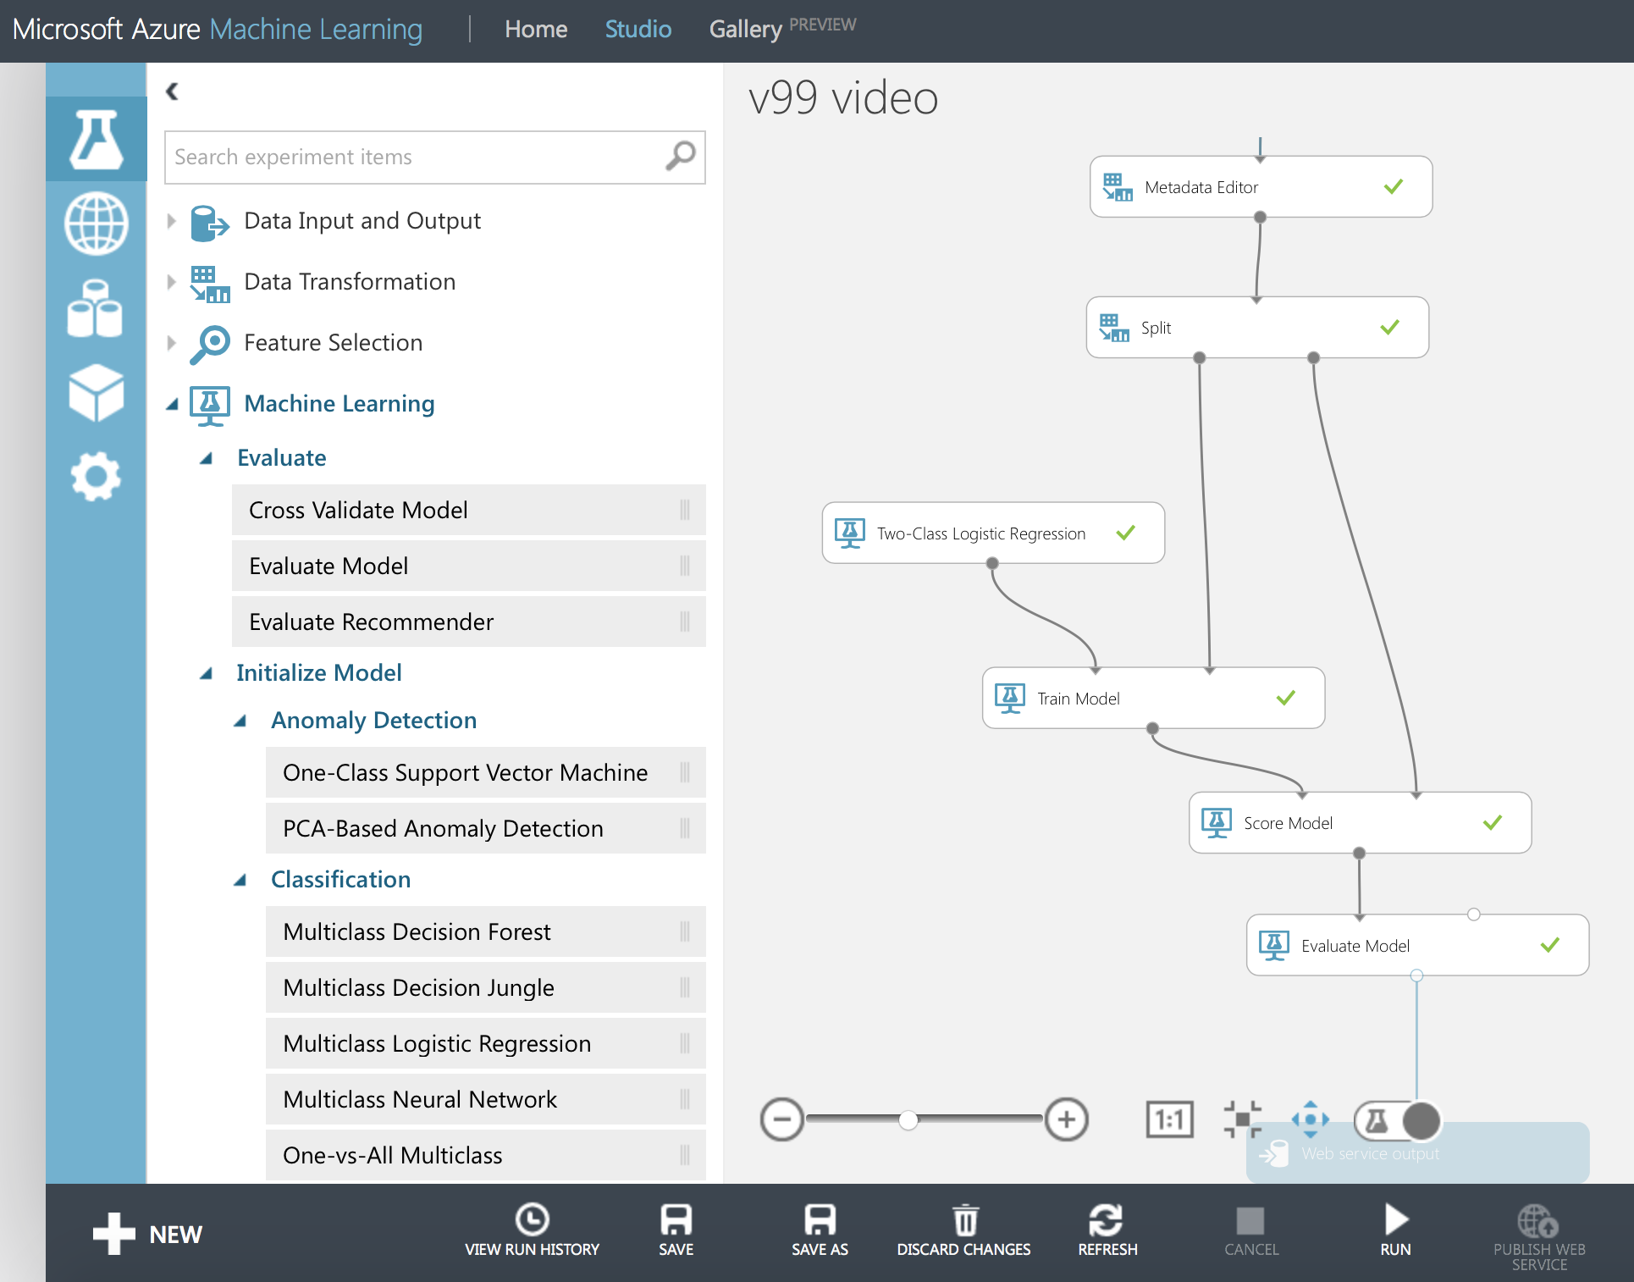Open Experiments flask sidebar icon

(96, 139)
